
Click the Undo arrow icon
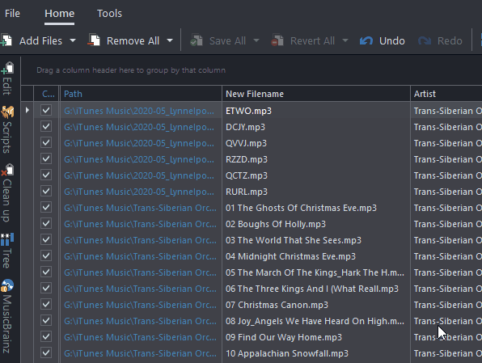coord(366,40)
